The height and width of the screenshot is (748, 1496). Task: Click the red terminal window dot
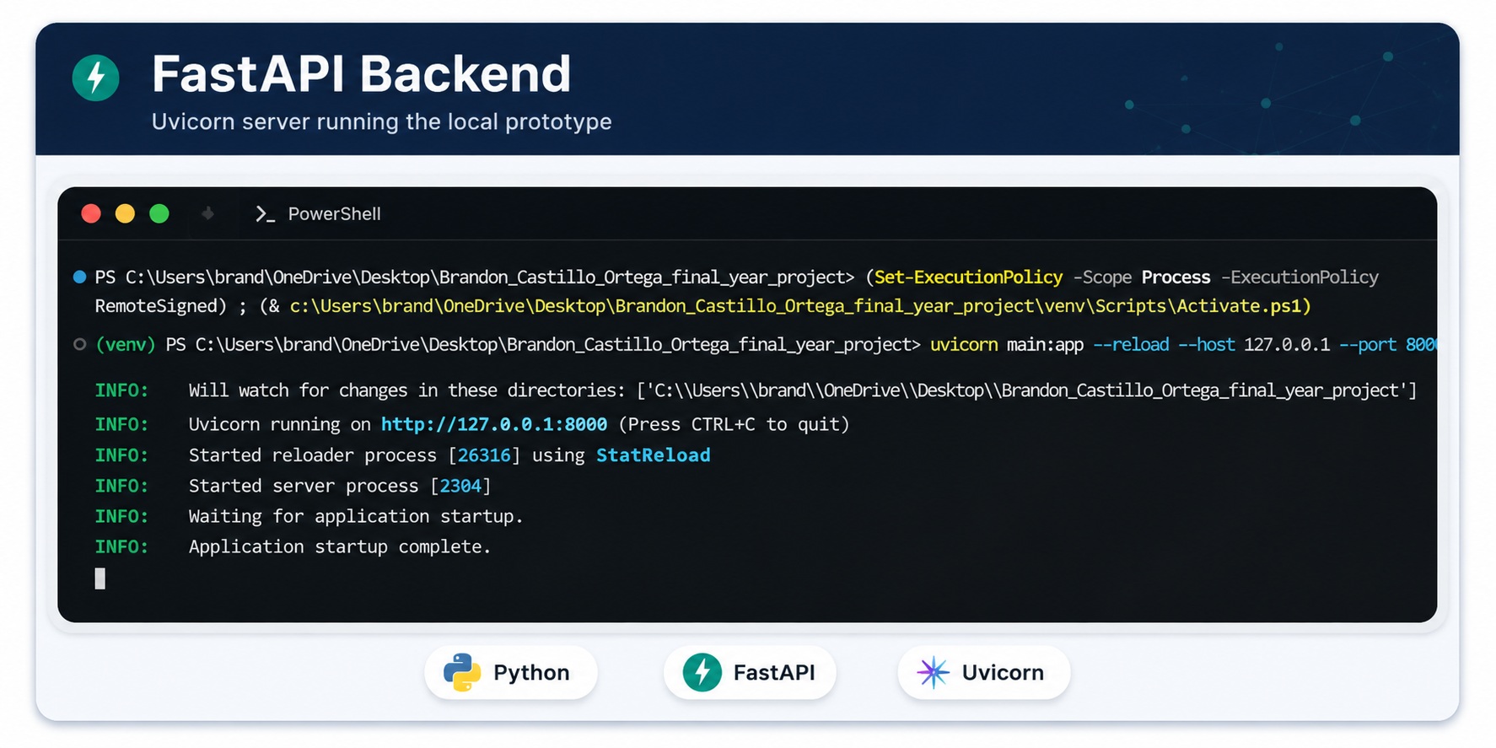coord(91,213)
